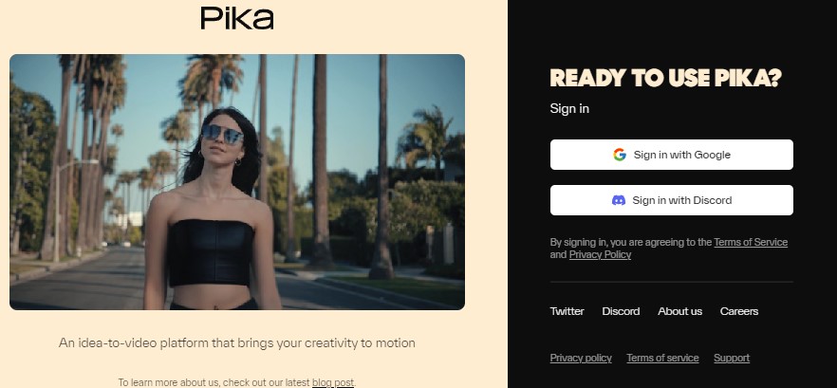Click the idea-to-video platform tagline text
This screenshot has width=837, height=388.
click(x=237, y=342)
